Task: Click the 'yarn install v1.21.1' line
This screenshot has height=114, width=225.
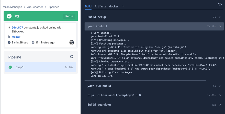Action: tap(105, 36)
